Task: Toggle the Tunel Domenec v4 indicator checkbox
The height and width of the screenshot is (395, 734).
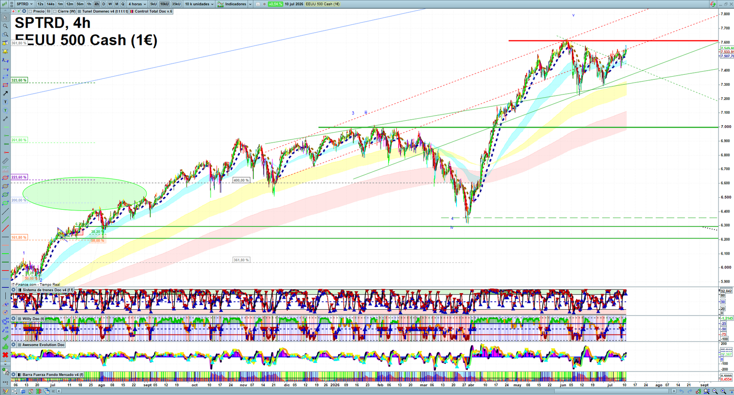Action: pyautogui.click(x=79, y=11)
